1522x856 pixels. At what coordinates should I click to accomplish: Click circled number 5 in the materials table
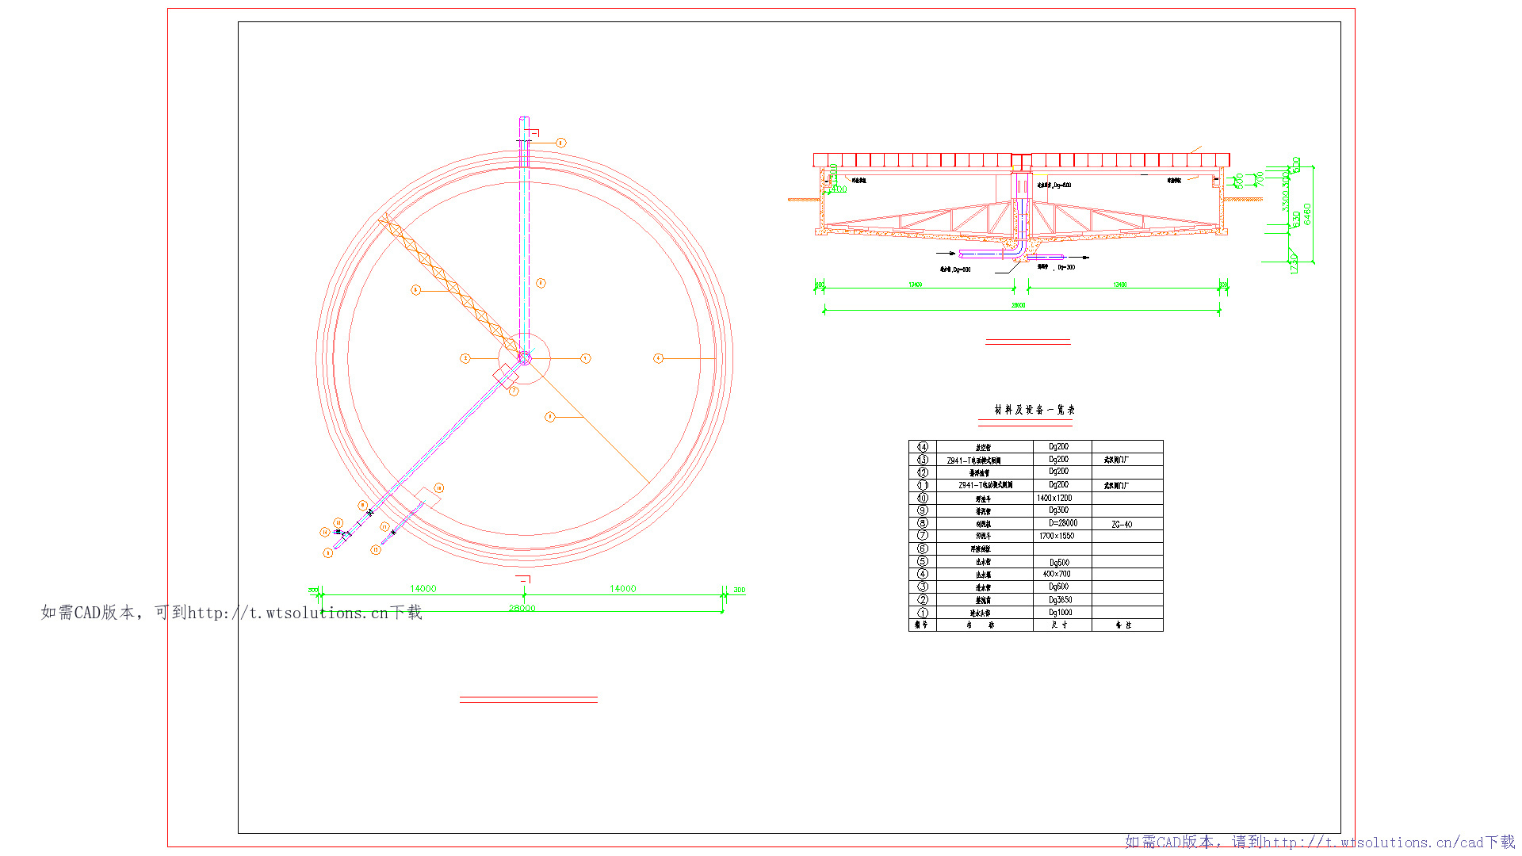[x=922, y=561]
